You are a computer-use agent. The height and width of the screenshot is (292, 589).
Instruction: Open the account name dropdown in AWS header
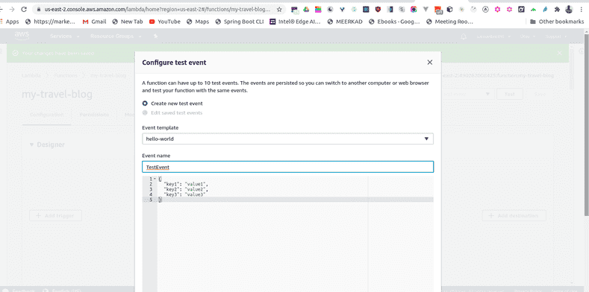pyautogui.click(x=494, y=36)
